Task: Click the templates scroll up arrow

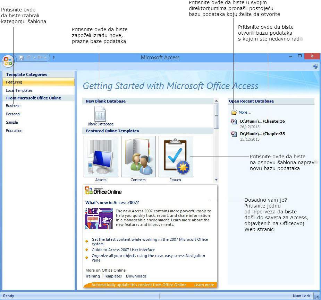Action: [216, 101]
